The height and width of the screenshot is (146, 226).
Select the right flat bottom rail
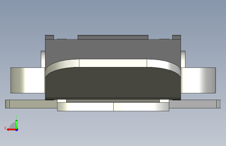(x=195, y=104)
